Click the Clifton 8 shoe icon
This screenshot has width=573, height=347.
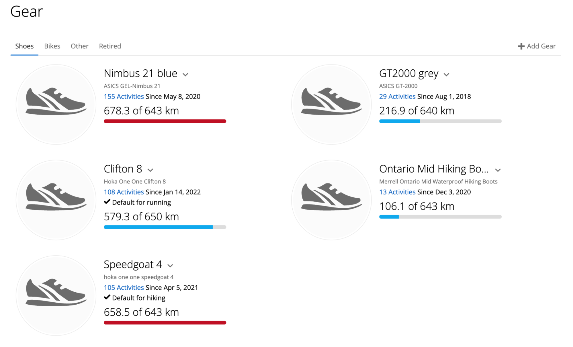(56, 200)
